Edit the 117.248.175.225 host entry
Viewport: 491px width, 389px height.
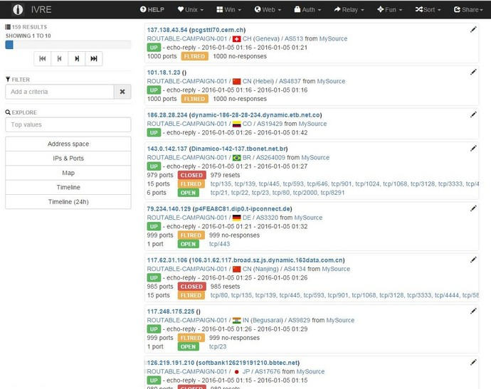click(x=473, y=311)
